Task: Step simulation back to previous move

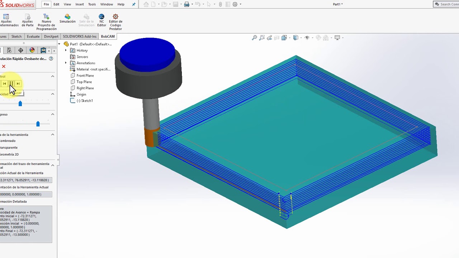Action: (4, 83)
